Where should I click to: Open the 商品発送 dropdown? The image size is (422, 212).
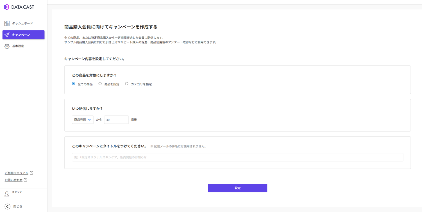(x=83, y=120)
